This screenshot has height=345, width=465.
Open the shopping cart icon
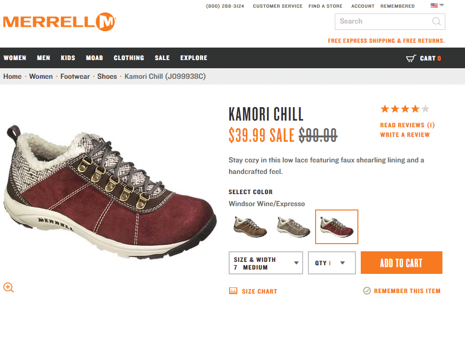(411, 58)
